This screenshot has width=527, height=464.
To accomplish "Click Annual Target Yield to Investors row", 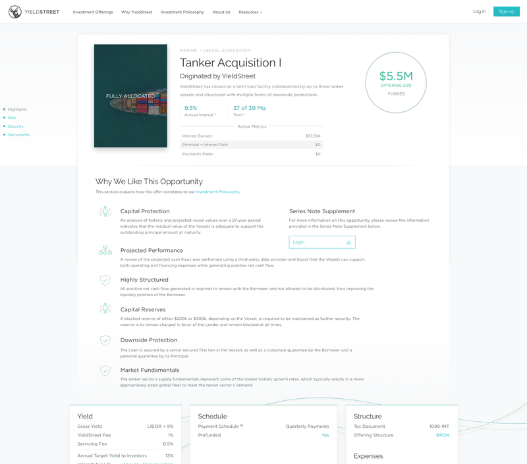I will tap(125, 455).
